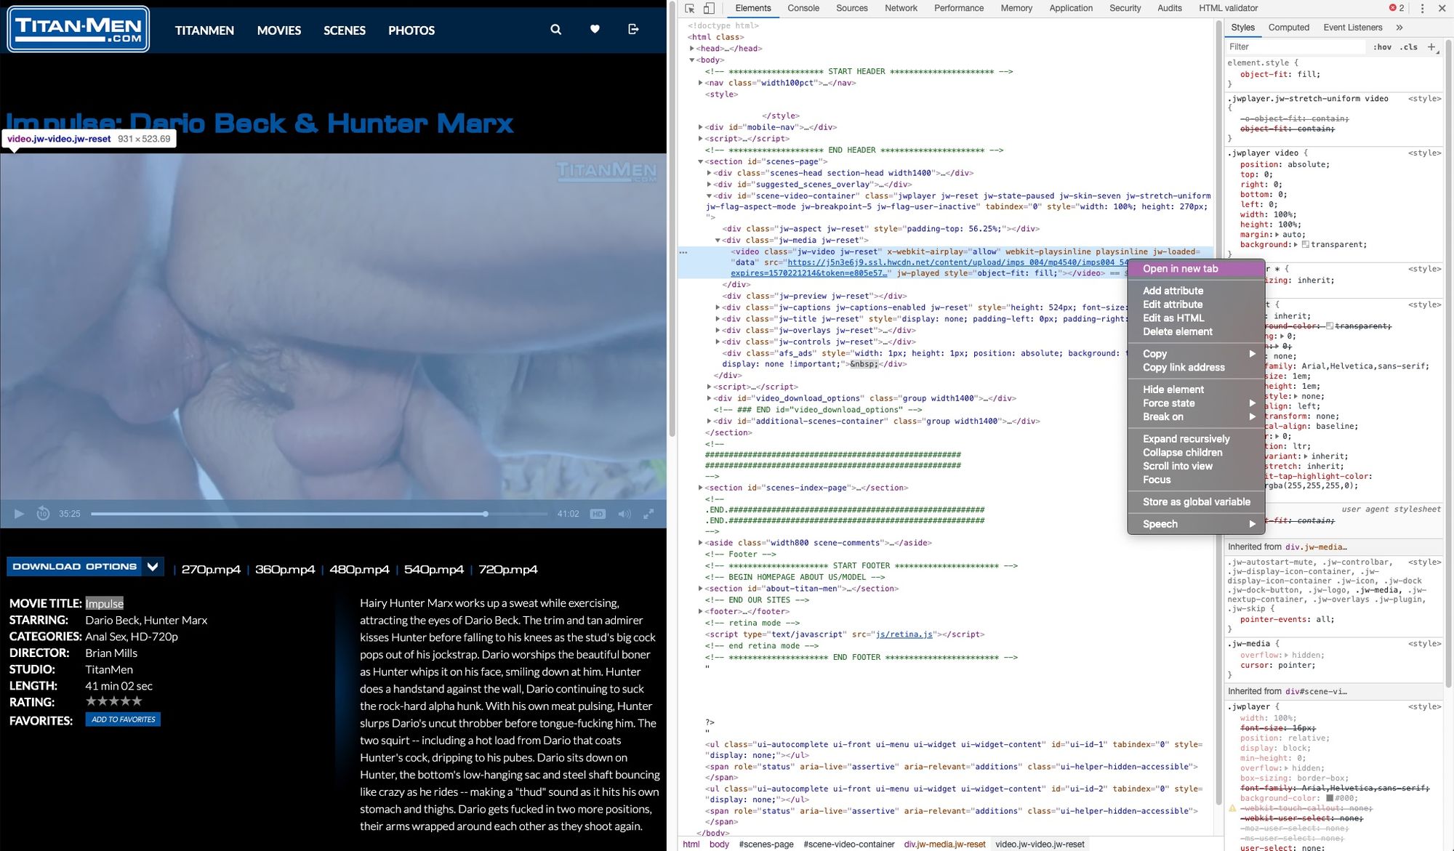Screen dimensions: 1454x851
Task: Download the 270p.mp4 file link
Action: coord(211,570)
